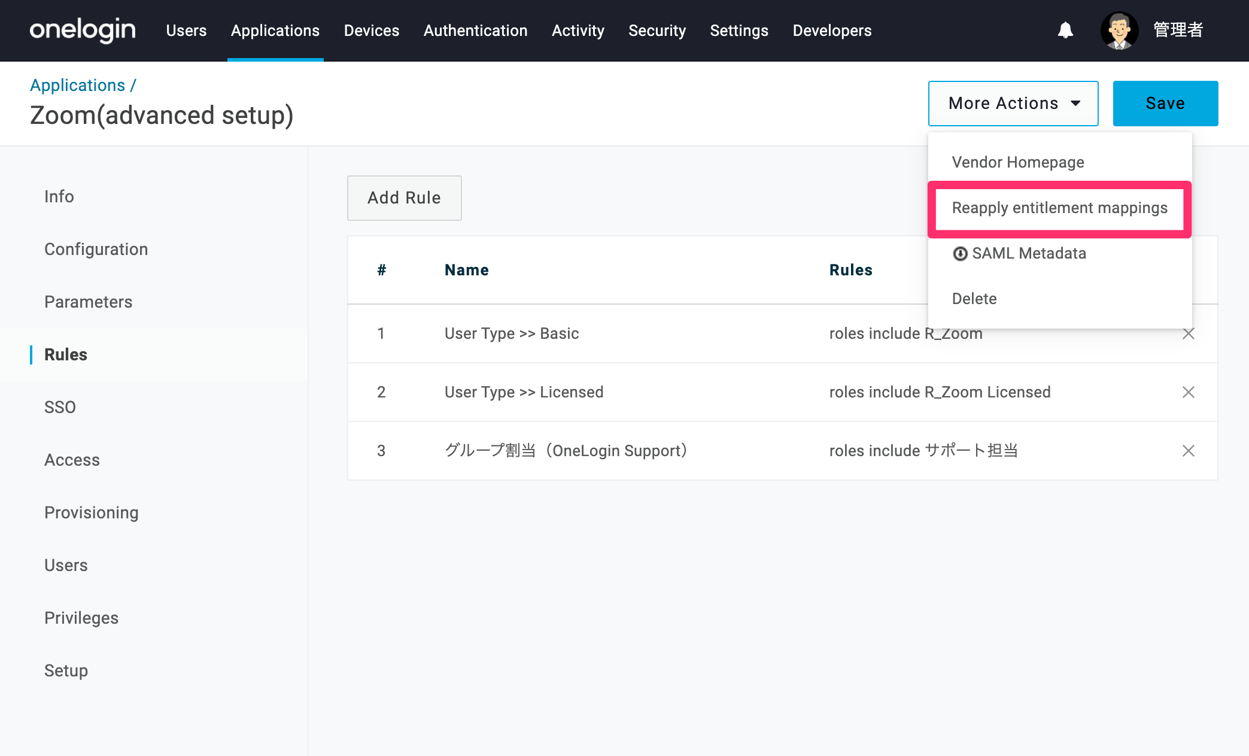1249x756 pixels.
Task: Open the Authentication navigation menu
Action: pos(476,31)
